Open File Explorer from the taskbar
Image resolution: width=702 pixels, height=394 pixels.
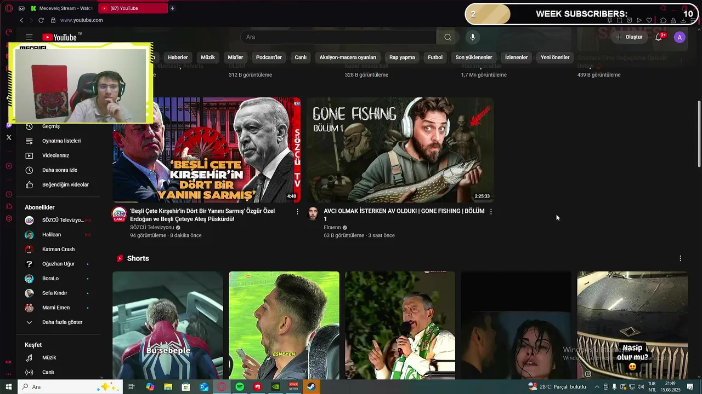[x=168, y=387]
